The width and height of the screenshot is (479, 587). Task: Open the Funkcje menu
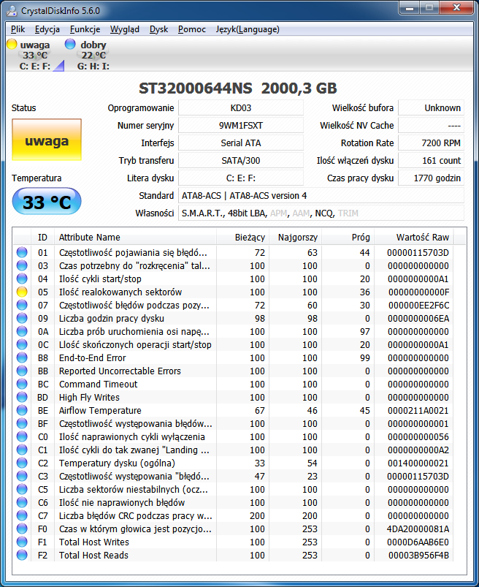click(85, 29)
